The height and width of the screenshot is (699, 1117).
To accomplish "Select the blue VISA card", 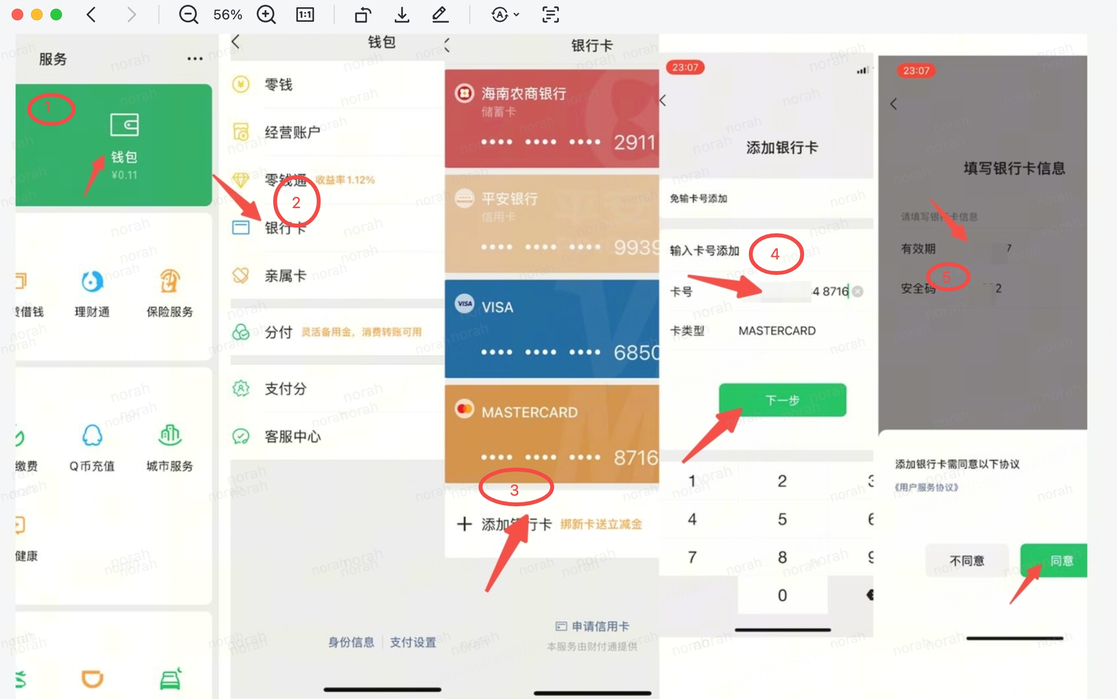I will [551, 328].
